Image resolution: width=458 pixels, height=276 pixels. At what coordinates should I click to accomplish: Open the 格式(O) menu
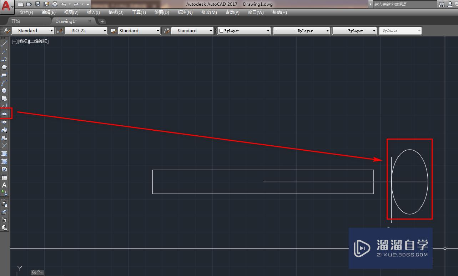[x=116, y=12]
